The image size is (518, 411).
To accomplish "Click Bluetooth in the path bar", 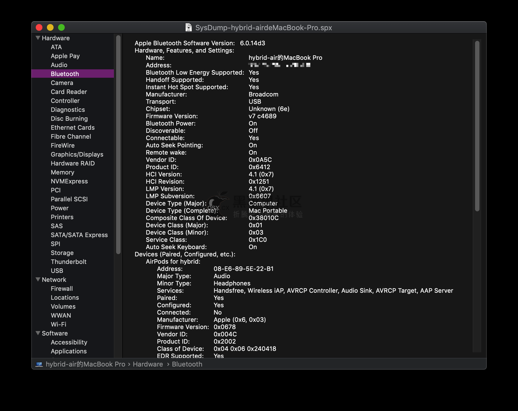I will click(x=187, y=364).
